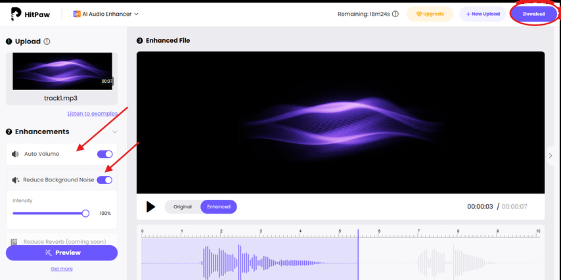
Task: Collapse the Enhancements section chevron
Action: tap(115, 131)
